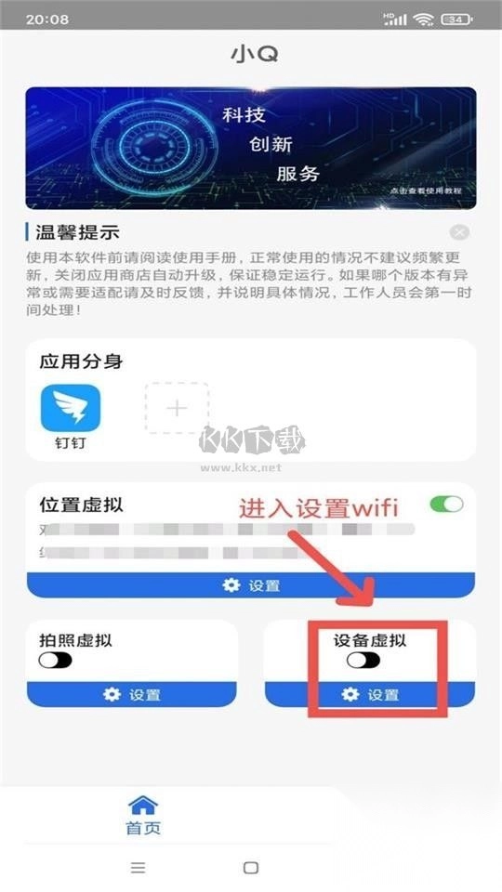The image size is (502, 892).
Task: Tap the wifi status bar icon
Action: 424,20
